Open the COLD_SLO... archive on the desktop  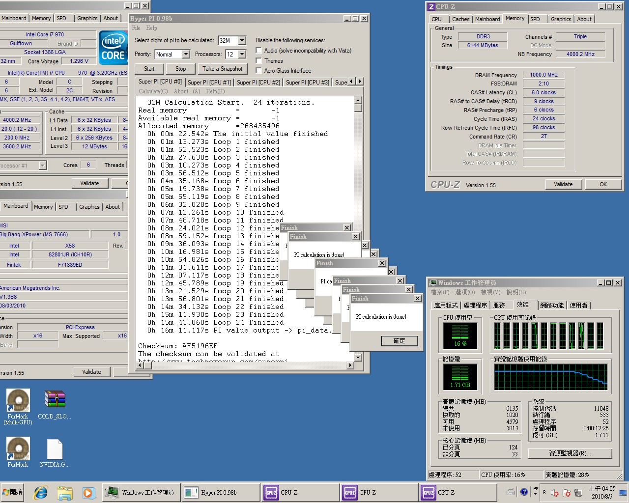click(55, 405)
